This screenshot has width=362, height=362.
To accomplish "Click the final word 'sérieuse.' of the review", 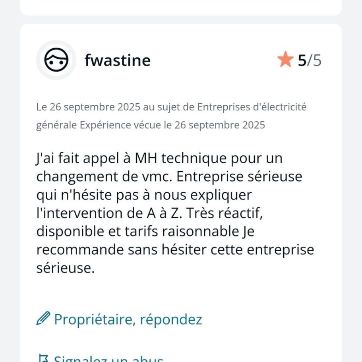I will coord(65,268).
